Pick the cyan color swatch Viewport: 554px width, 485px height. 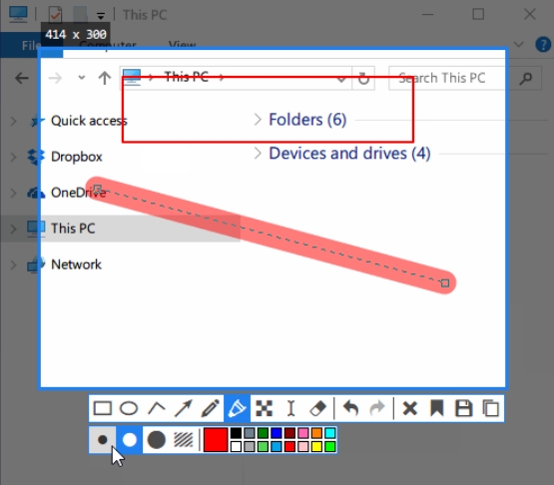[x=330, y=433]
